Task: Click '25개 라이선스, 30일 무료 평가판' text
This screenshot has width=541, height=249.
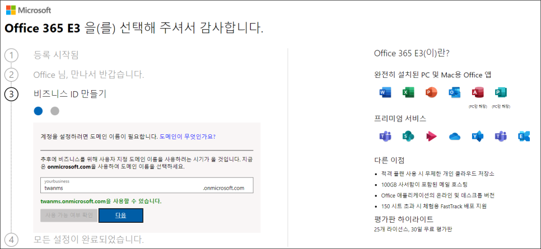Action: click(x=412, y=229)
